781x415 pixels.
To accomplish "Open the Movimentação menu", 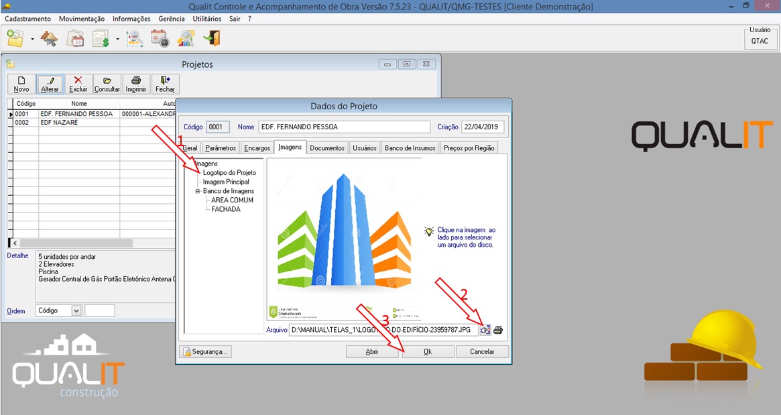I will pos(82,18).
